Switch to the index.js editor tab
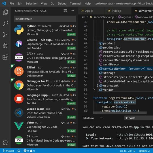Screen dimensions: 153x153 pyautogui.click(x=118, y=11)
